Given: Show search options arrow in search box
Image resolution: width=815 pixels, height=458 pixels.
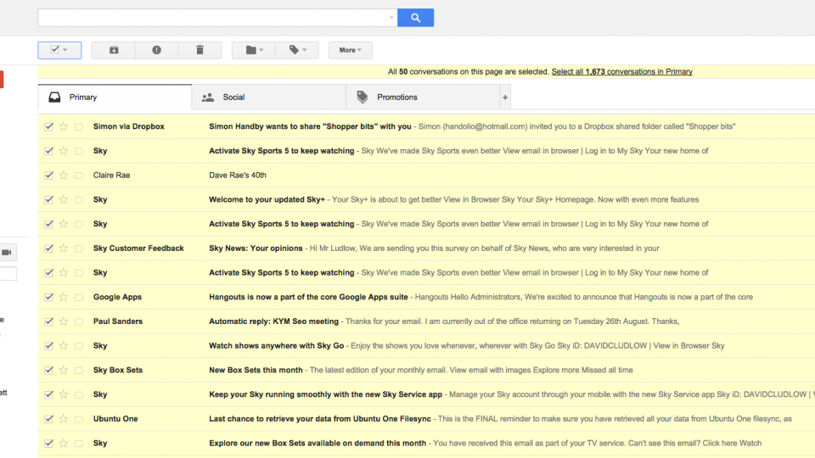Looking at the screenshot, I should (391, 18).
